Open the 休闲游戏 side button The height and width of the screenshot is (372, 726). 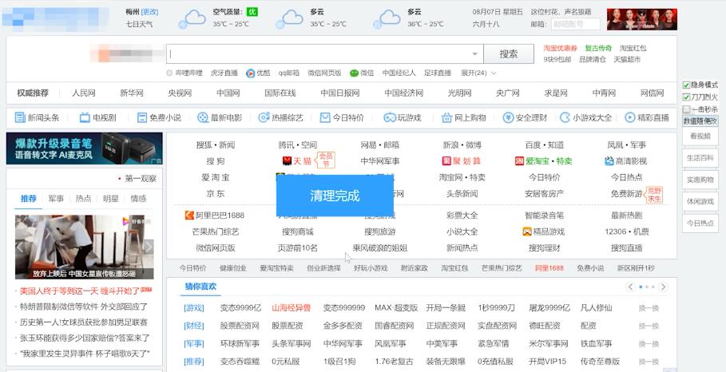[x=700, y=201]
